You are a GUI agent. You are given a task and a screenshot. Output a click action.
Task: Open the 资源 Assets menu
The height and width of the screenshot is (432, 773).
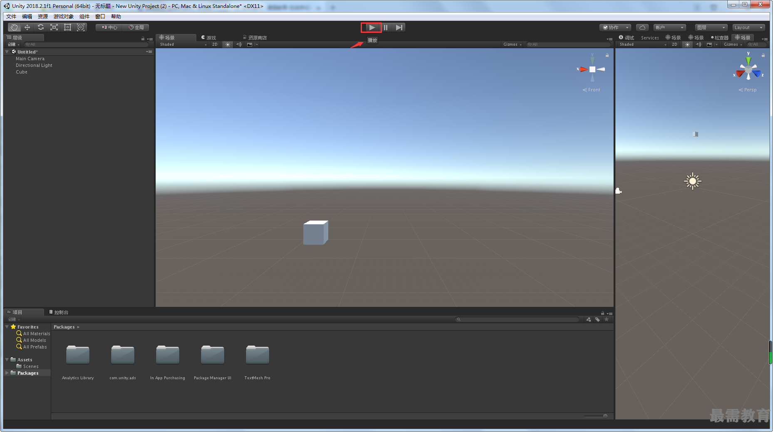pyautogui.click(x=43, y=17)
